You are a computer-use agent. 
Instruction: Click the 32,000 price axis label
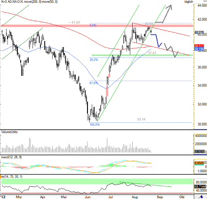click(x=202, y=104)
